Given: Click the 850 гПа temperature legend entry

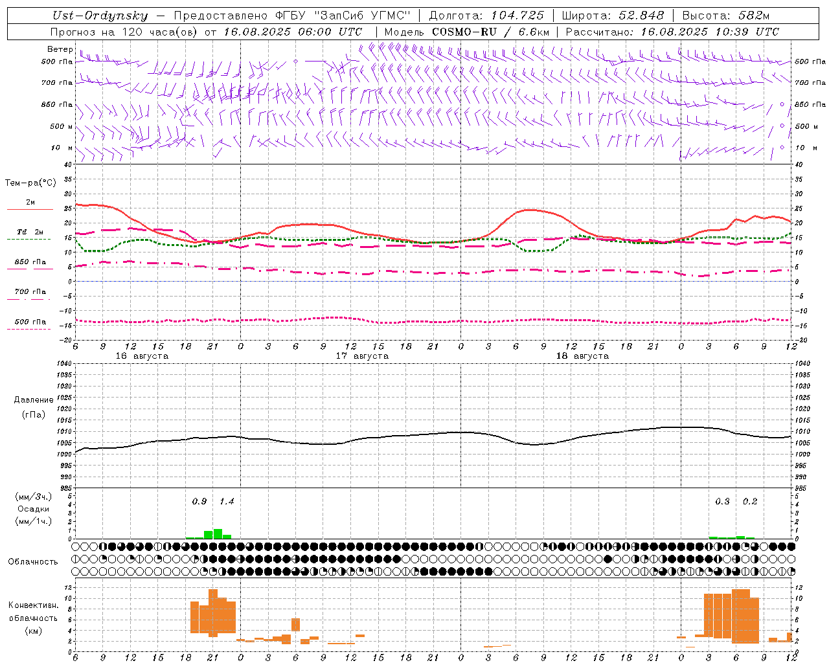Looking at the screenshot, I should pyautogui.click(x=30, y=262).
